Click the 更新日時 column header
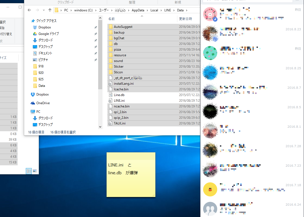The width and height of the screenshot is (304, 217). pyautogui.click(x=185, y=19)
